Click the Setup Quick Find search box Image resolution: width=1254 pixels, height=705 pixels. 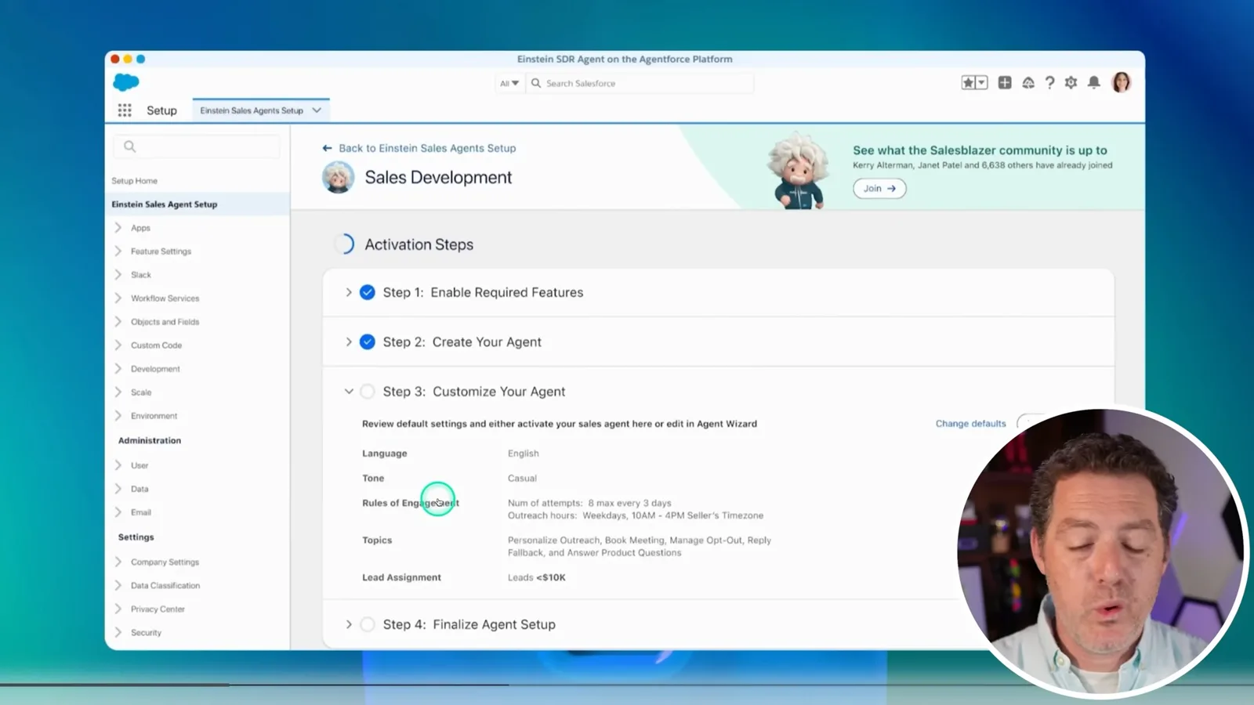[x=197, y=146]
